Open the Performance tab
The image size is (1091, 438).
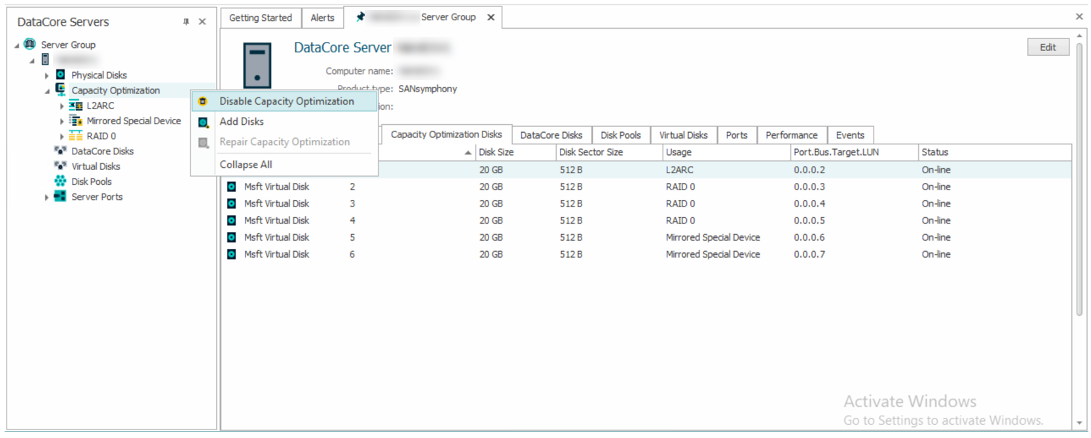point(791,135)
